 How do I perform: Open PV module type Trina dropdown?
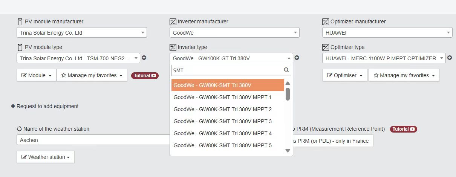pos(78,58)
